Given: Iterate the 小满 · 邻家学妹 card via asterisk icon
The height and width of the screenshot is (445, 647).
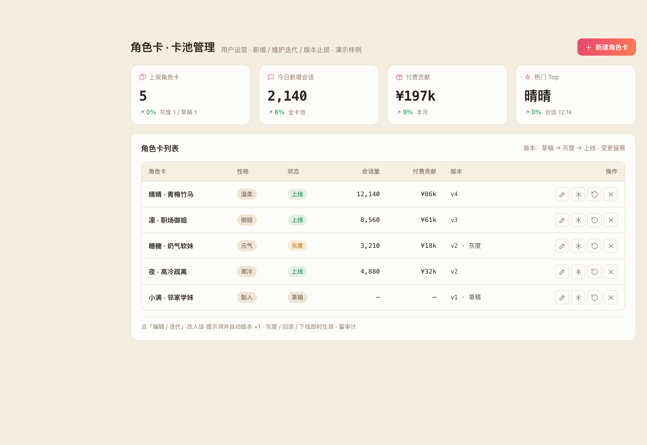Looking at the screenshot, I should (578, 297).
